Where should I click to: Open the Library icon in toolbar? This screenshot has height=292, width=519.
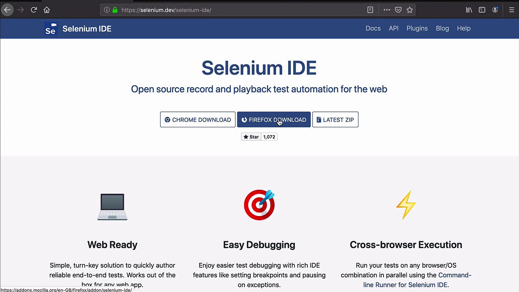pos(469,10)
